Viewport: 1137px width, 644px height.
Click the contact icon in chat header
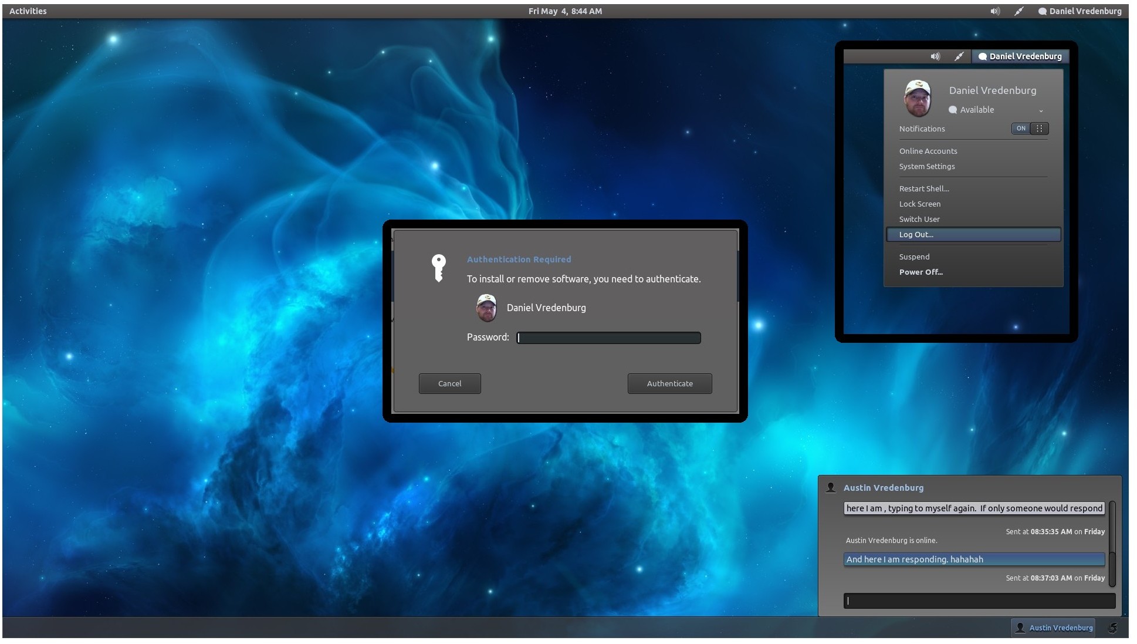pos(831,487)
